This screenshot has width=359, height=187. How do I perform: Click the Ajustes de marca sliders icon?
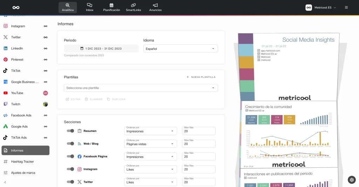pos(6,173)
